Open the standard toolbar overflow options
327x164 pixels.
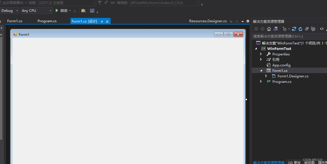coord(97,12)
